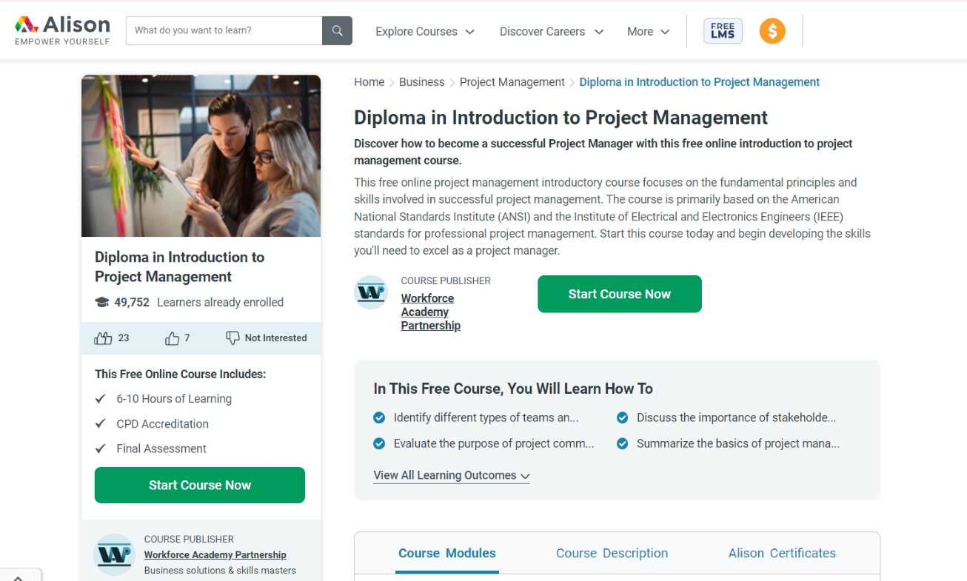This screenshot has width=967, height=581.
Task: Click the search input field
Action: pyautogui.click(x=224, y=30)
